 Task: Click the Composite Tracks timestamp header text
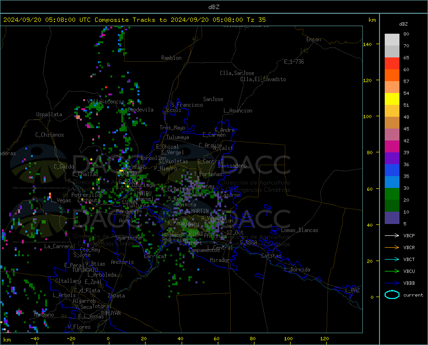click(x=135, y=20)
